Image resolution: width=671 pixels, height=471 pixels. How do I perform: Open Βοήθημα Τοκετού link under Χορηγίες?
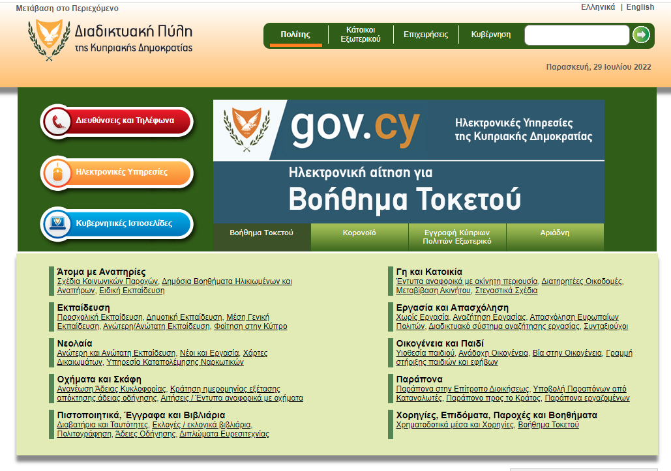(548, 425)
